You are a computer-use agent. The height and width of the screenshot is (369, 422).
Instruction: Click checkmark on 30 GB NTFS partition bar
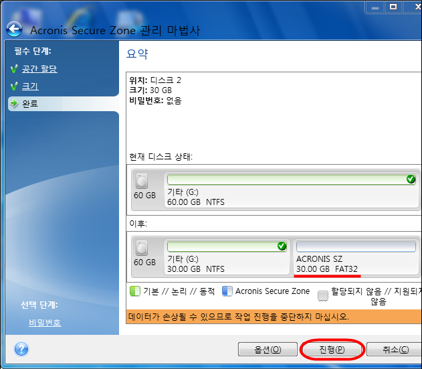(x=282, y=246)
